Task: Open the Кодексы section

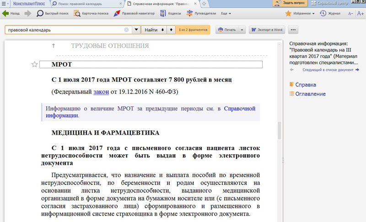Action: tap(170, 13)
